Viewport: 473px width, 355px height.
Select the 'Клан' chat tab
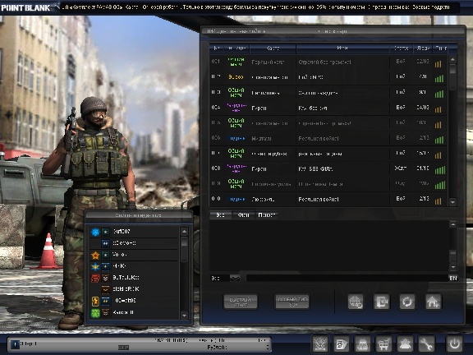[244, 215]
